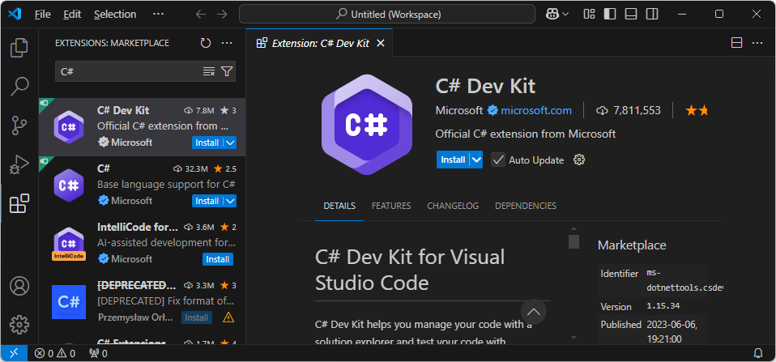This screenshot has height=362, width=776.
Task: Install the C# base language extension
Action: point(207,201)
